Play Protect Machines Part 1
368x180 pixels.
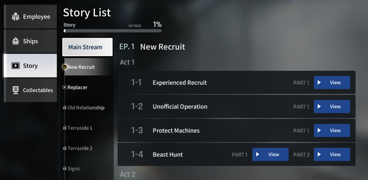pyautogui.click(x=331, y=131)
